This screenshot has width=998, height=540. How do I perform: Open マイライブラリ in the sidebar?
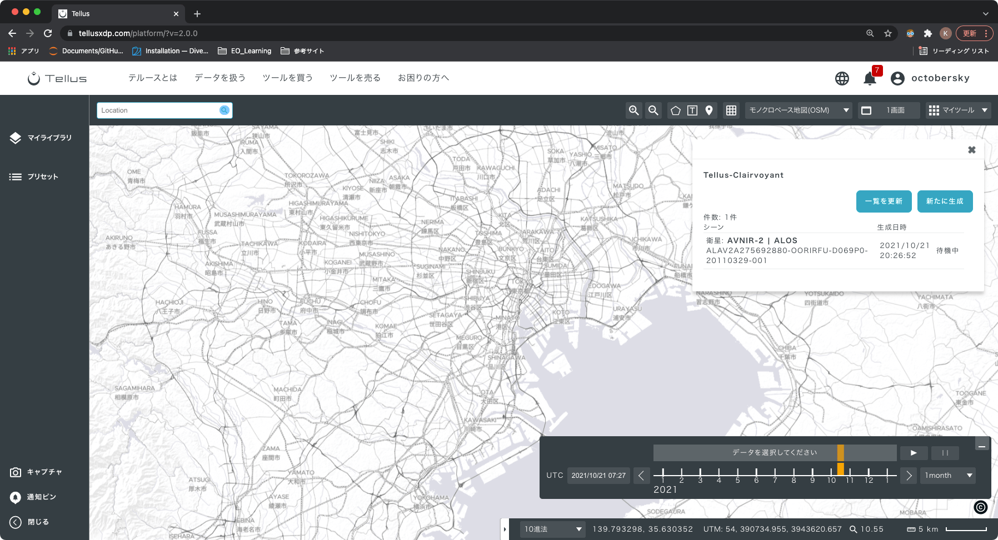coord(41,138)
